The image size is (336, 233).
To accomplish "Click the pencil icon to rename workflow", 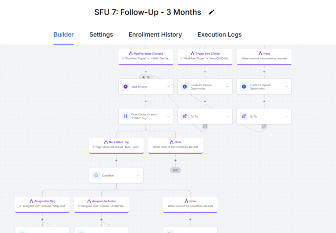I will 212,12.
